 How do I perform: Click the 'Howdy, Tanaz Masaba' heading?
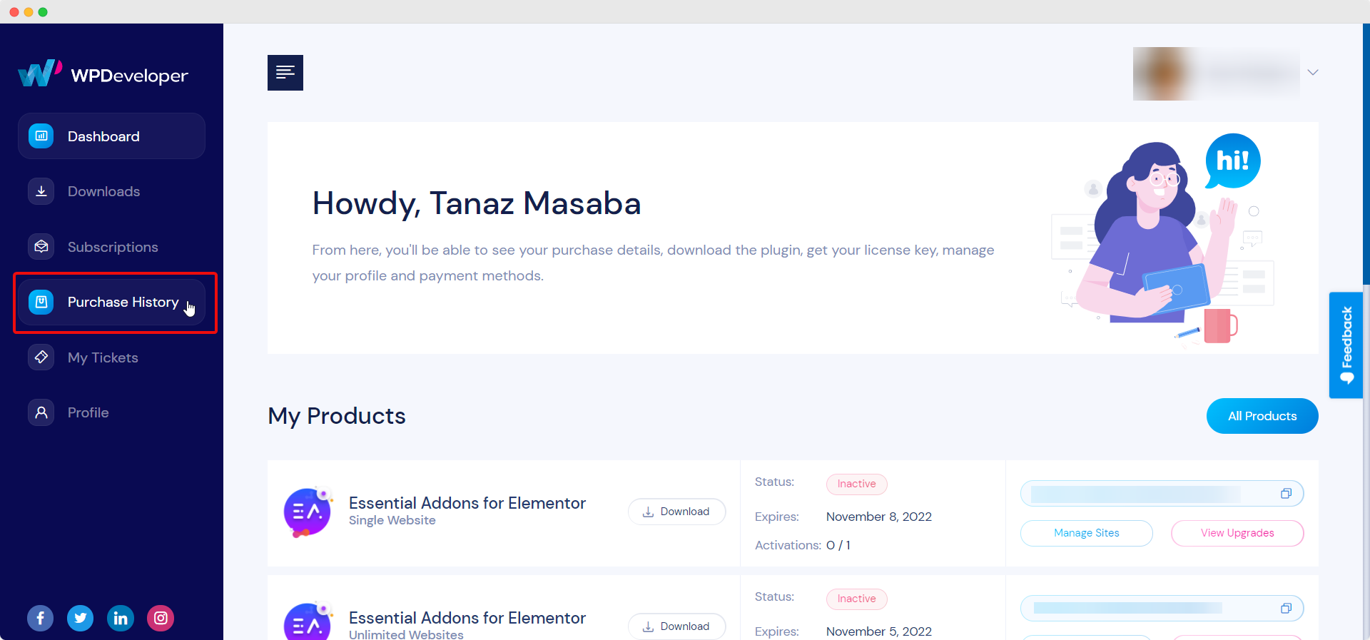coord(477,203)
